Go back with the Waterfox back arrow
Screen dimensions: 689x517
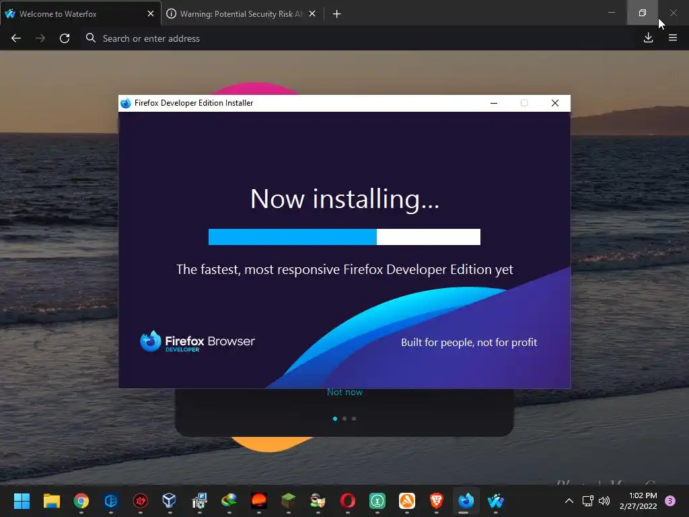16,38
